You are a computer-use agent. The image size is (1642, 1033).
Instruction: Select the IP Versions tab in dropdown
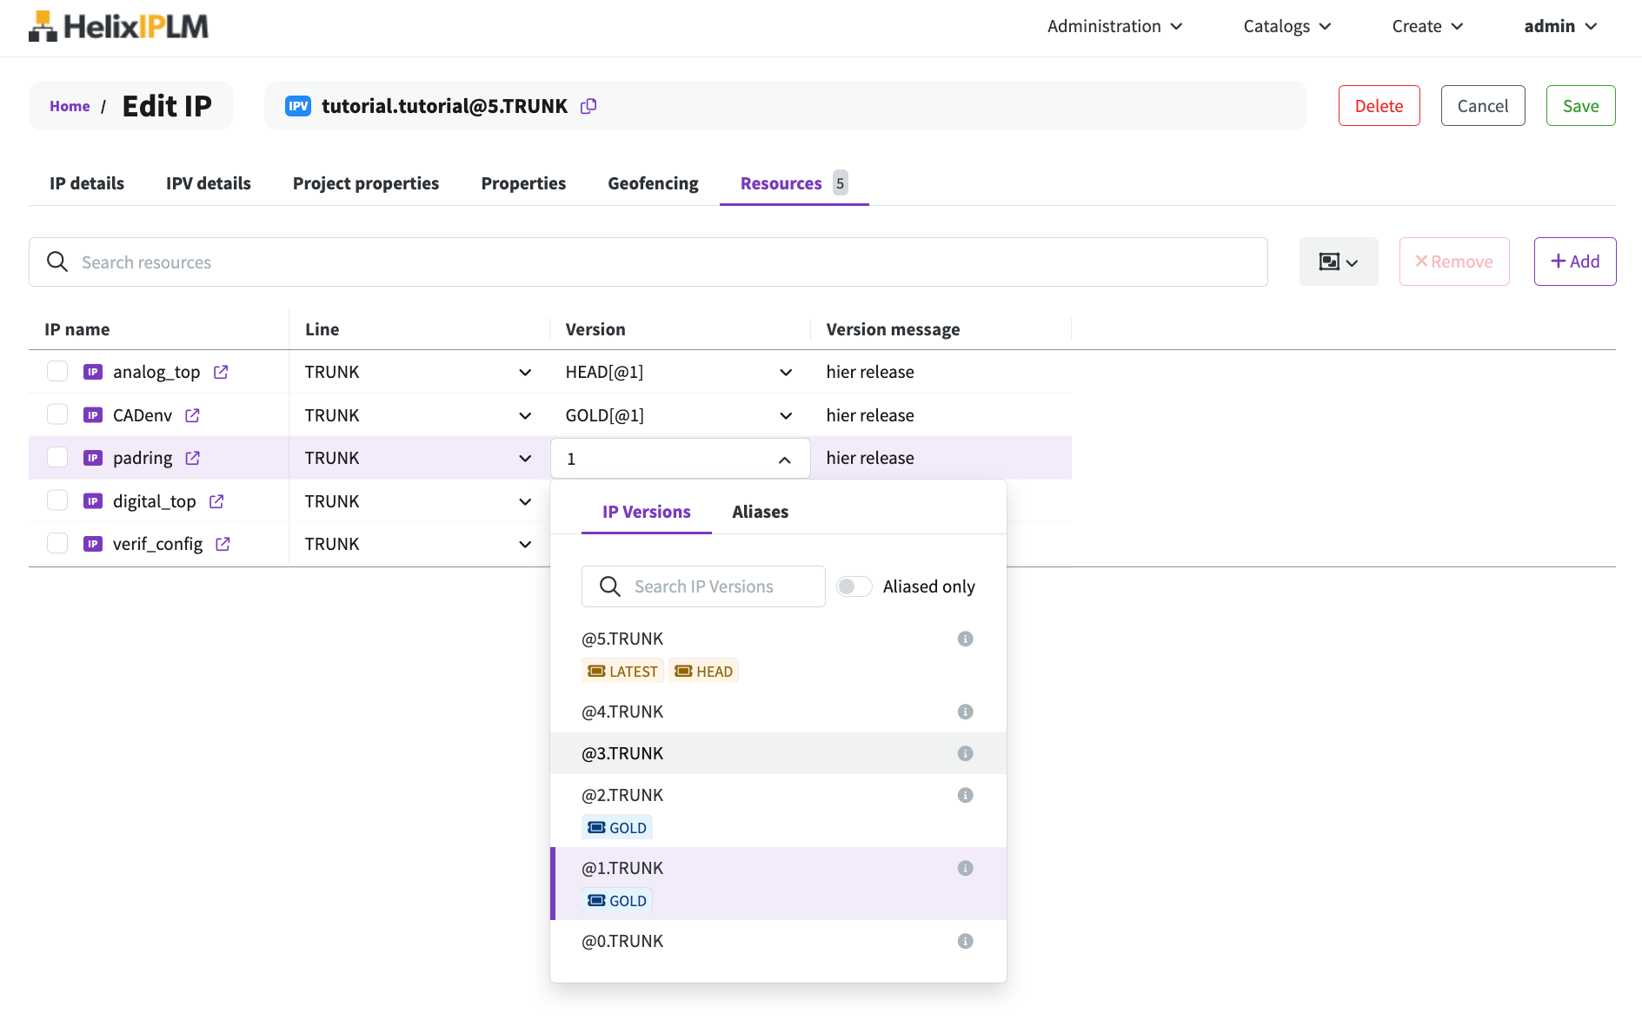pos(647,512)
